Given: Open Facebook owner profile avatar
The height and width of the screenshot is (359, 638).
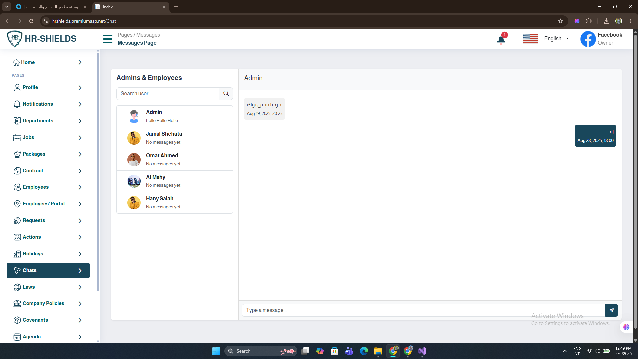Looking at the screenshot, I should click(588, 39).
